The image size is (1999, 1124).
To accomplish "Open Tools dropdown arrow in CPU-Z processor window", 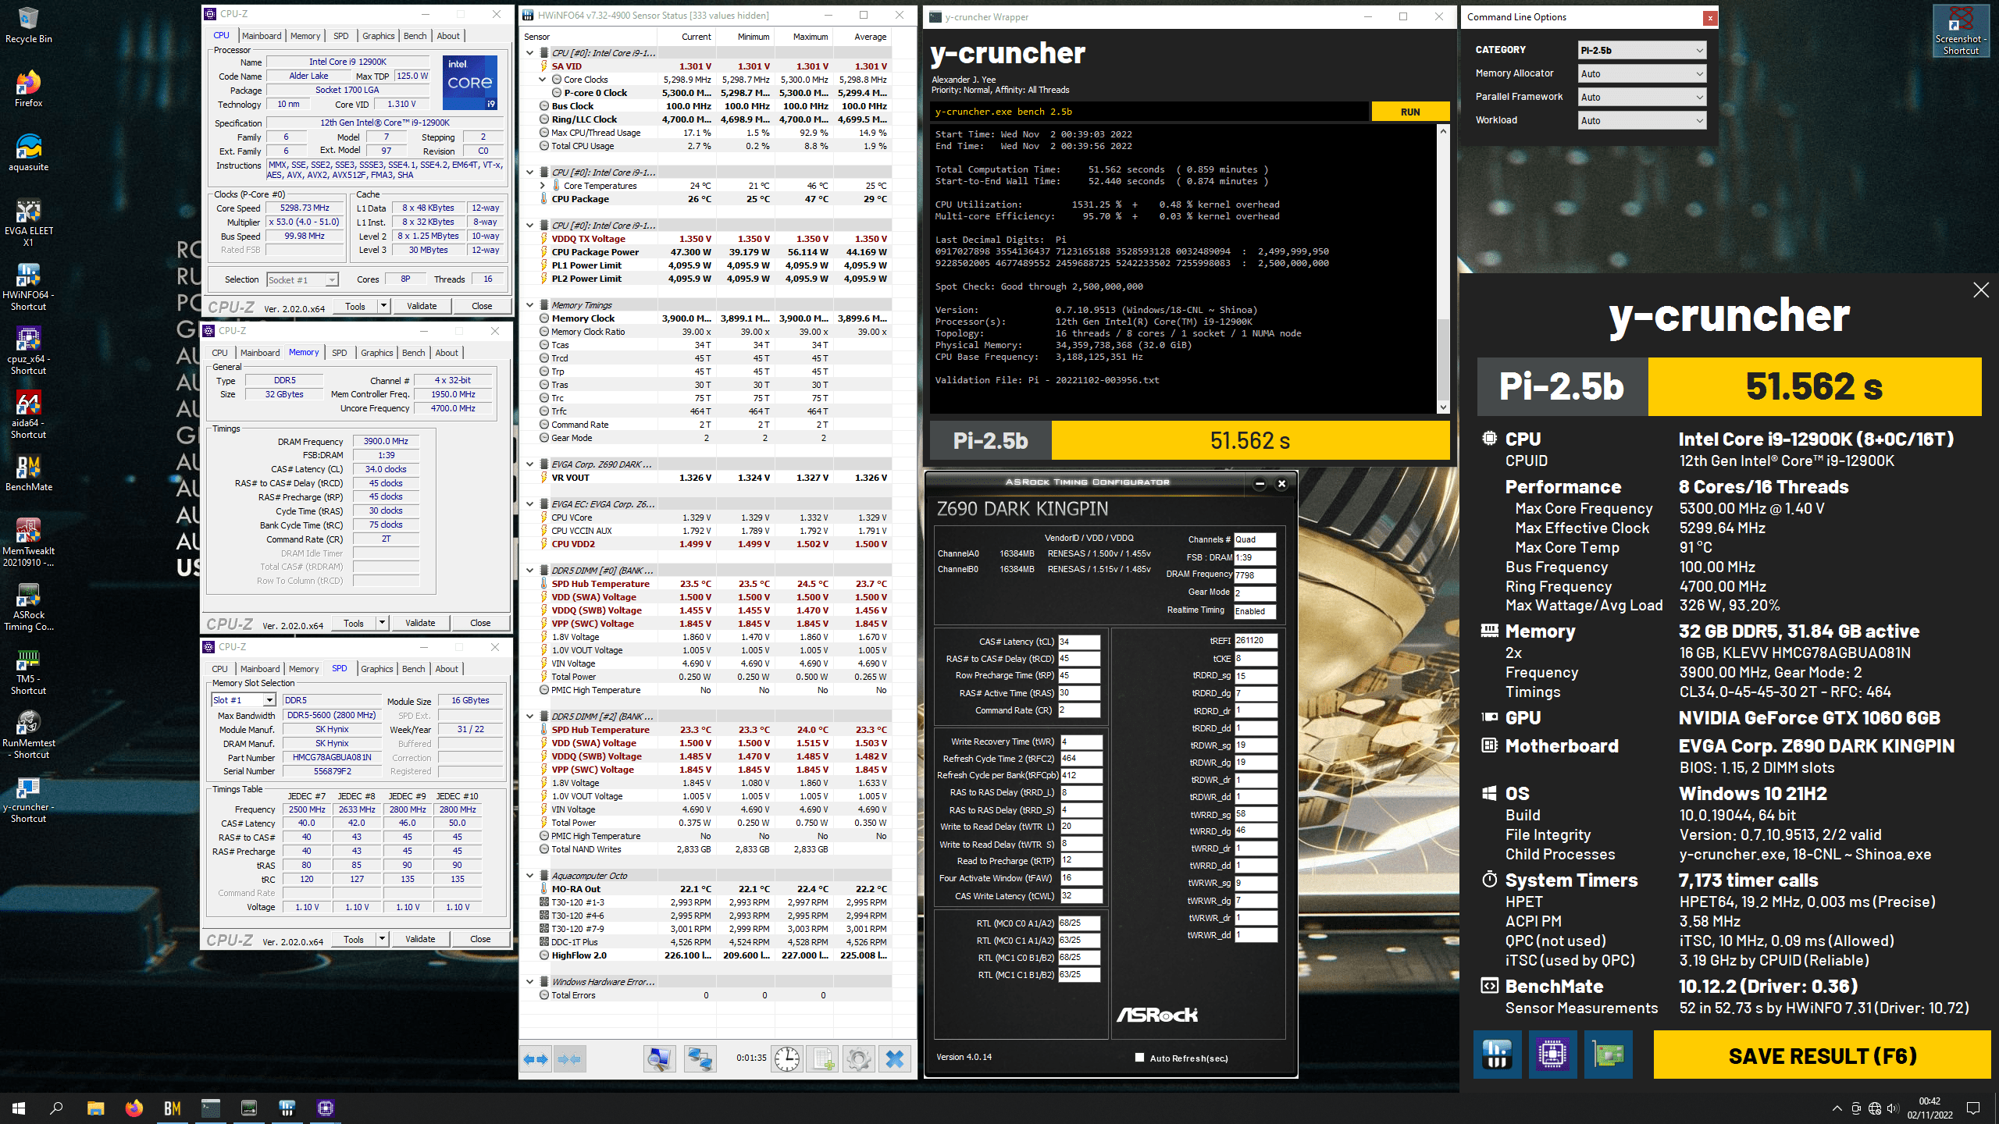I will click(384, 306).
